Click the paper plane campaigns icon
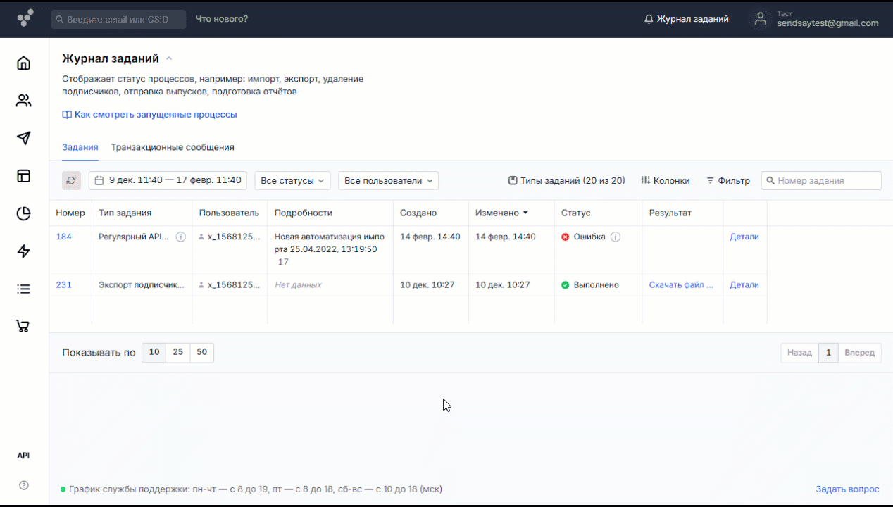The height and width of the screenshot is (507, 893). pyautogui.click(x=24, y=138)
